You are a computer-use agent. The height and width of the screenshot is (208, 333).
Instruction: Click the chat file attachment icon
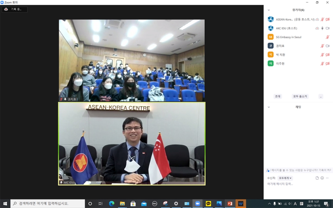317,178
